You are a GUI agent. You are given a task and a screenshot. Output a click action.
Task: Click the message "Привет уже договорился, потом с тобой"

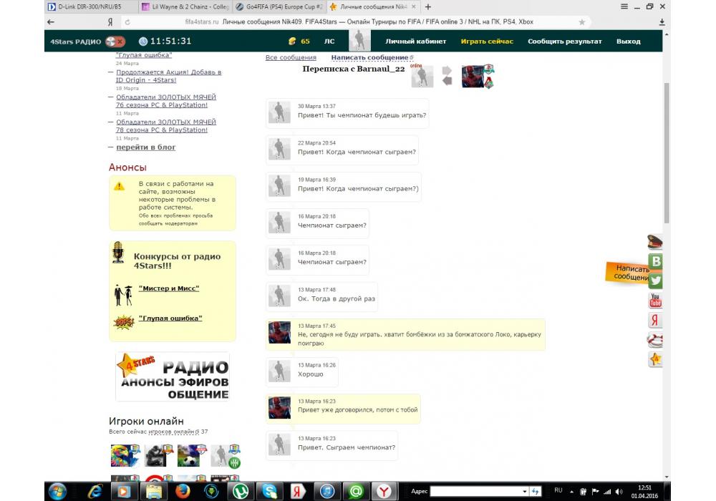[x=357, y=409]
